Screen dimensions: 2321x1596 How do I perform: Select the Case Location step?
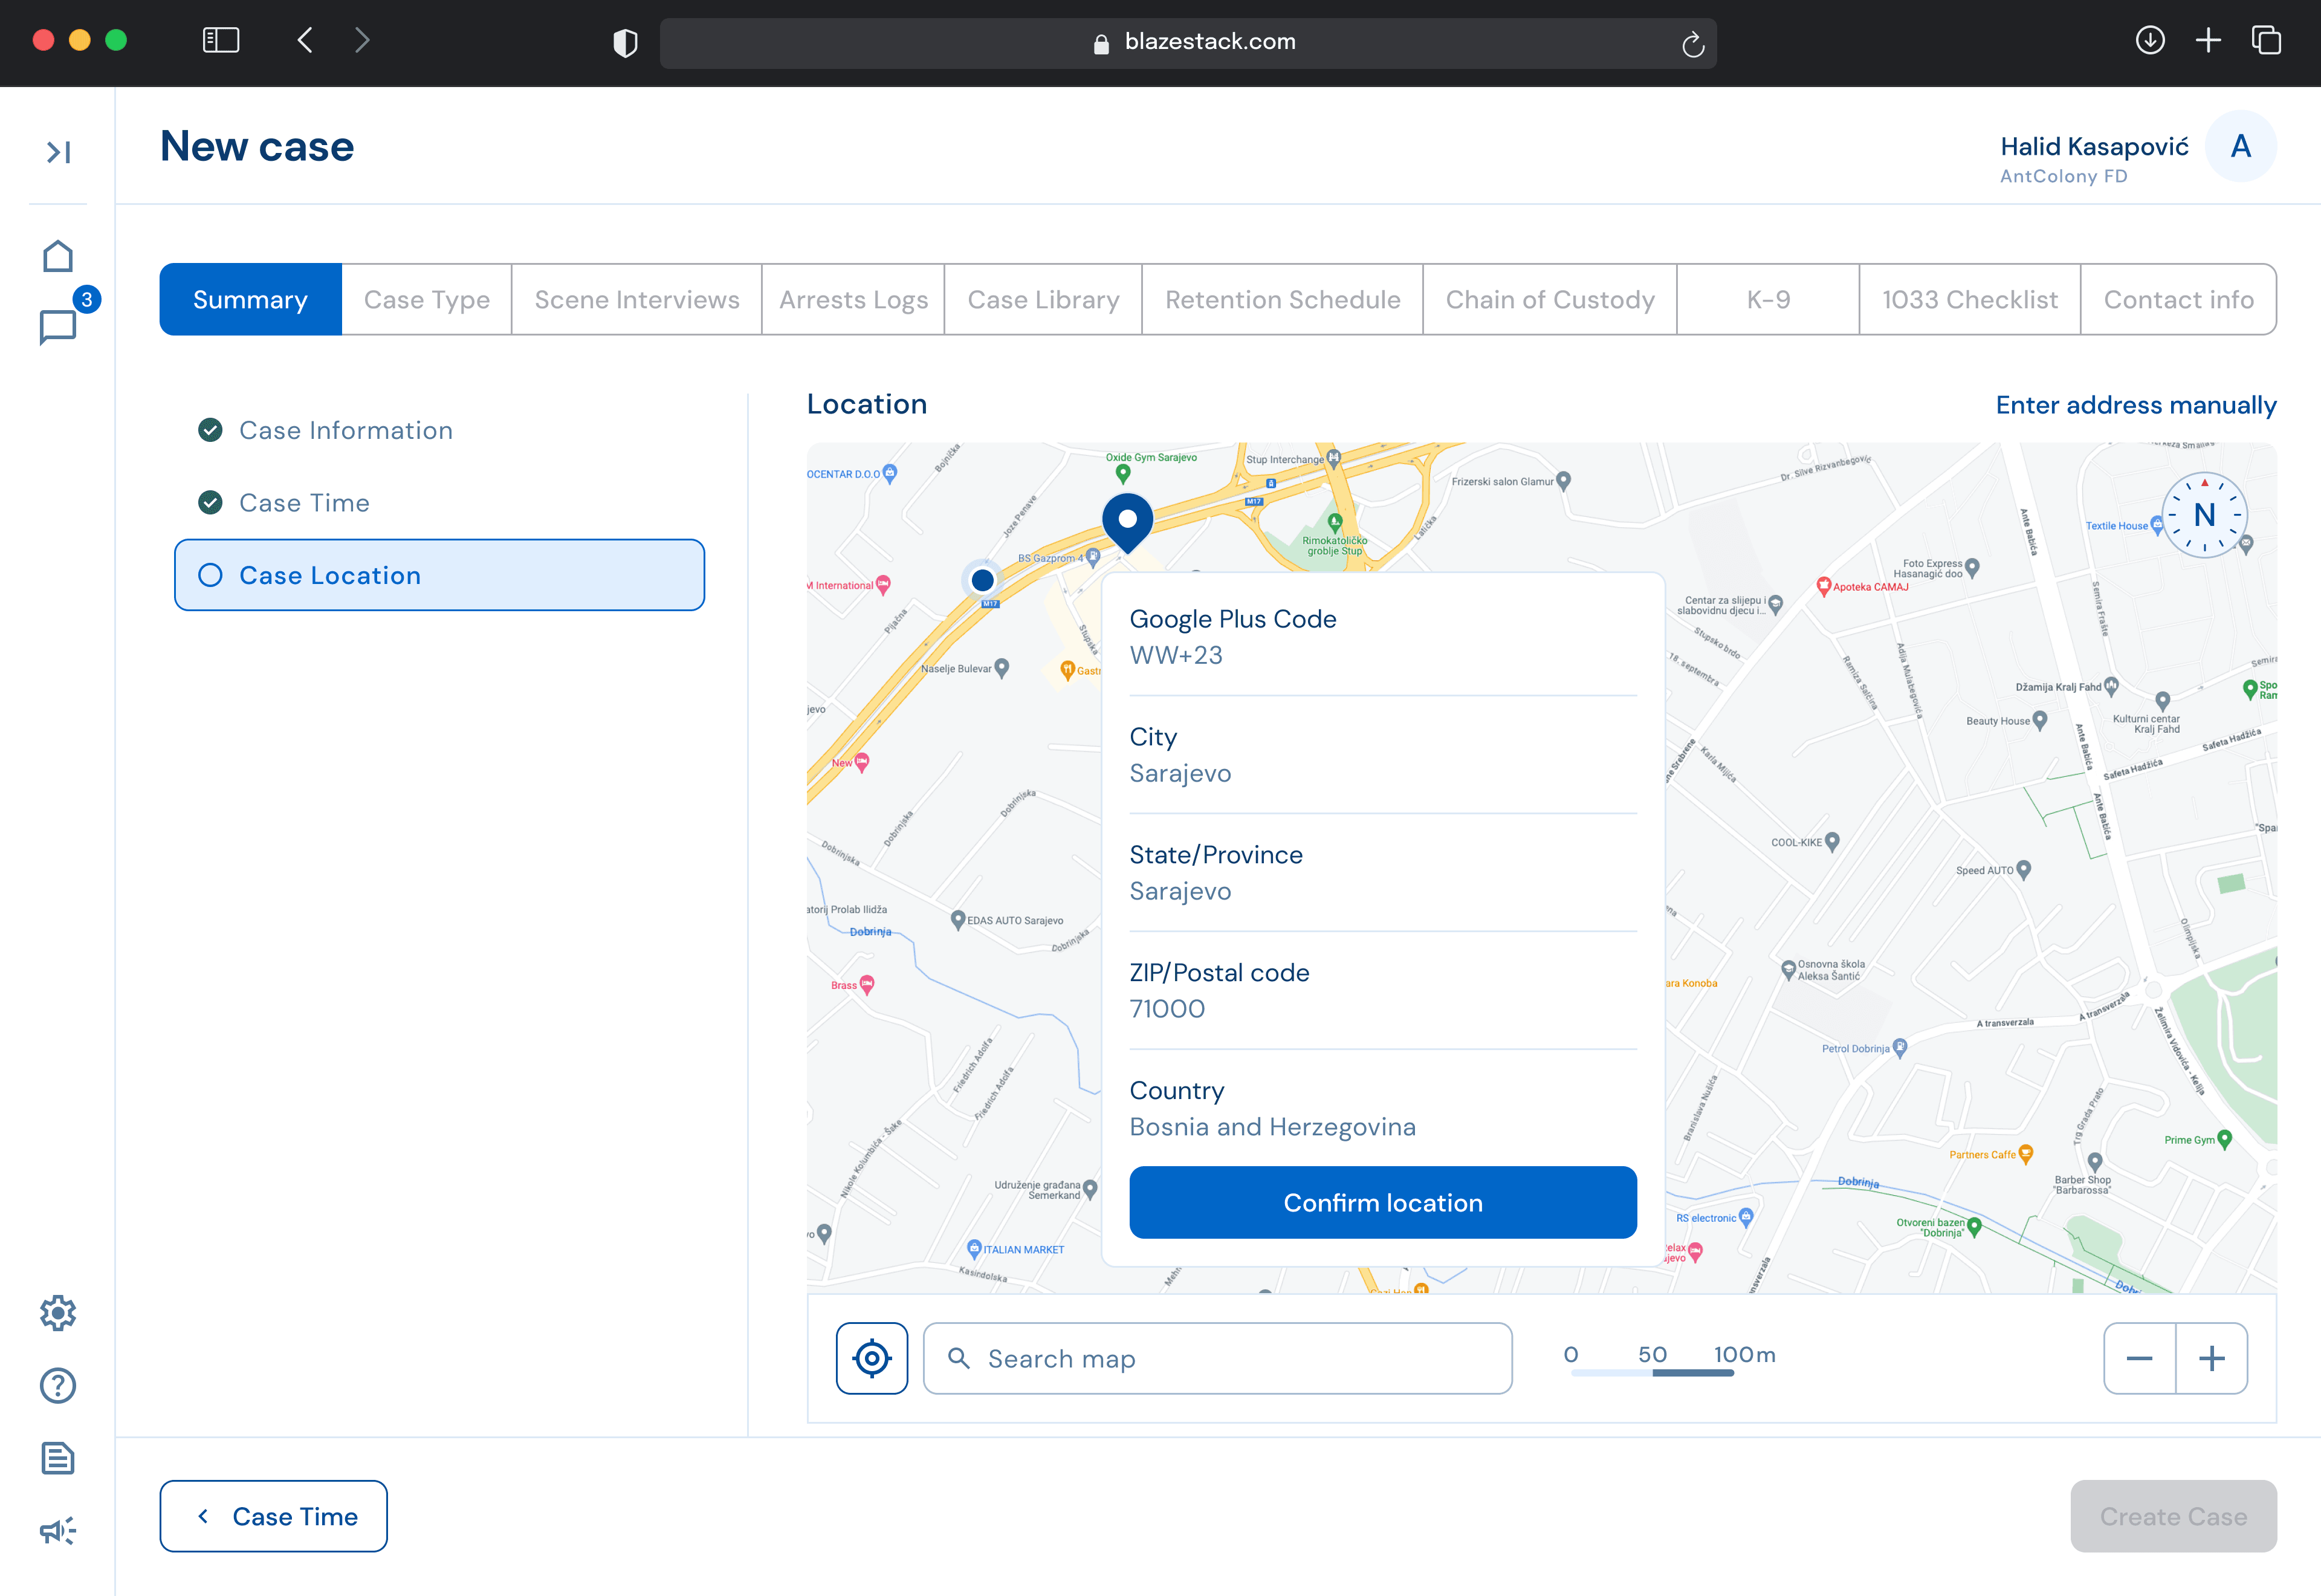[440, 575]
